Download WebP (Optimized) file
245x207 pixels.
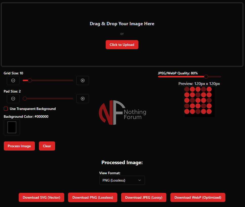(x=198, y=197)
